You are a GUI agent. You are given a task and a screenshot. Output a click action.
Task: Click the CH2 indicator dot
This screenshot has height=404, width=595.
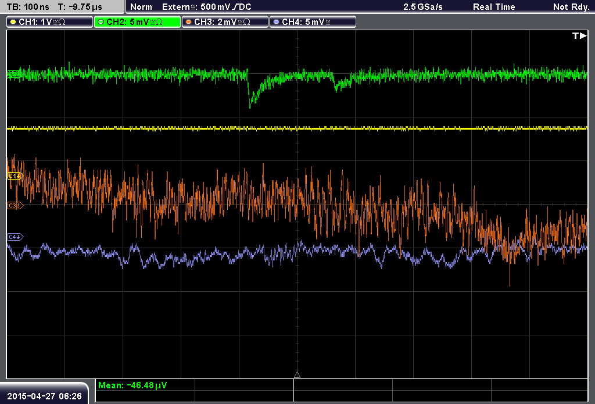tap(101, 22)
